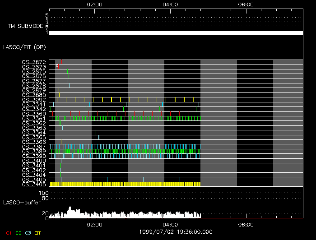
Task: Select the yellow EIT legend entry
Action: pyautogui.click(x=38, y=233)
